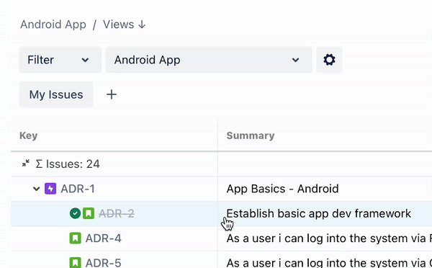Sort by the Summary column header
Viewport: 432px width, 268px height.
pyautogui.click(x=251, y=135)
